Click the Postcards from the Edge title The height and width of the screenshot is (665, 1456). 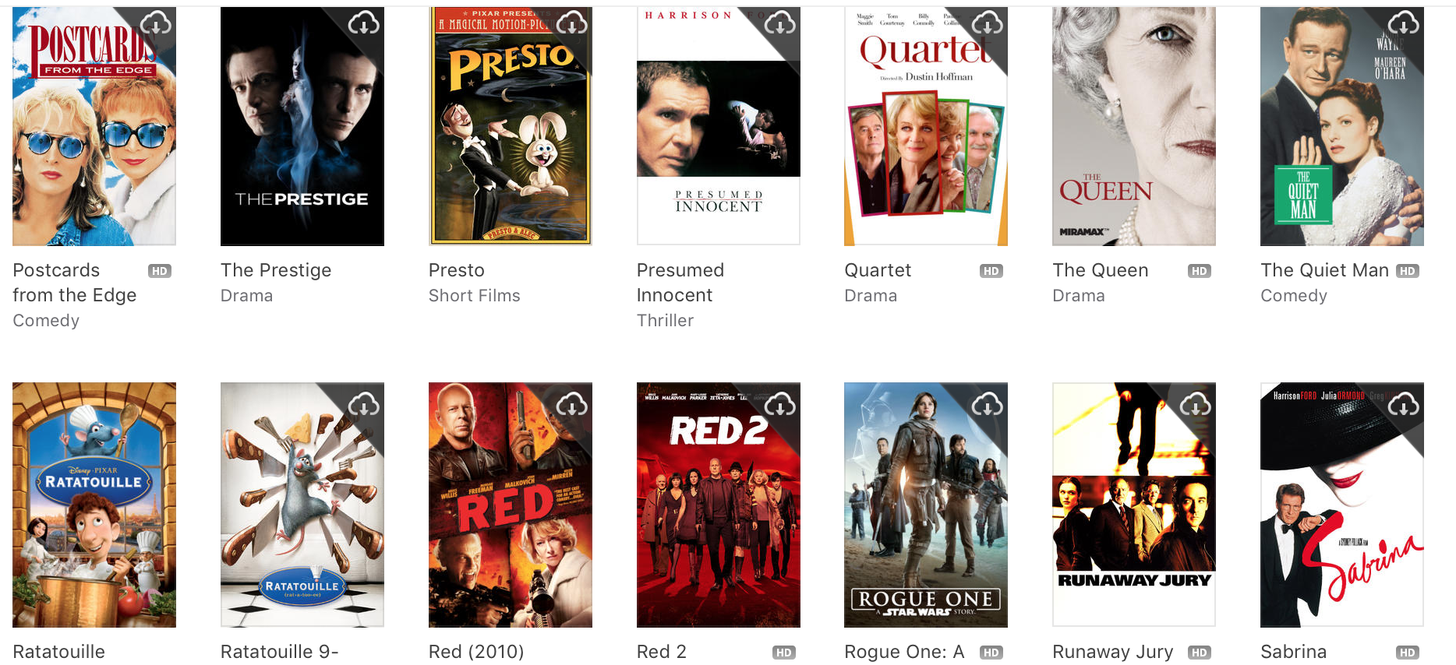coord(75,283)
